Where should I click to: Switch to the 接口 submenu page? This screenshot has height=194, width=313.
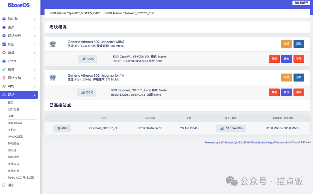pos(11,102)
